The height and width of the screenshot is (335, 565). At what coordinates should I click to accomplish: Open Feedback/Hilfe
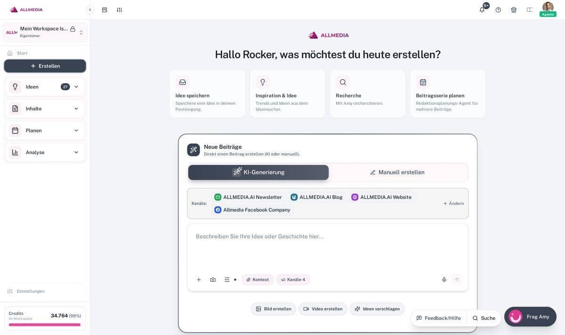tap(438, 318)
